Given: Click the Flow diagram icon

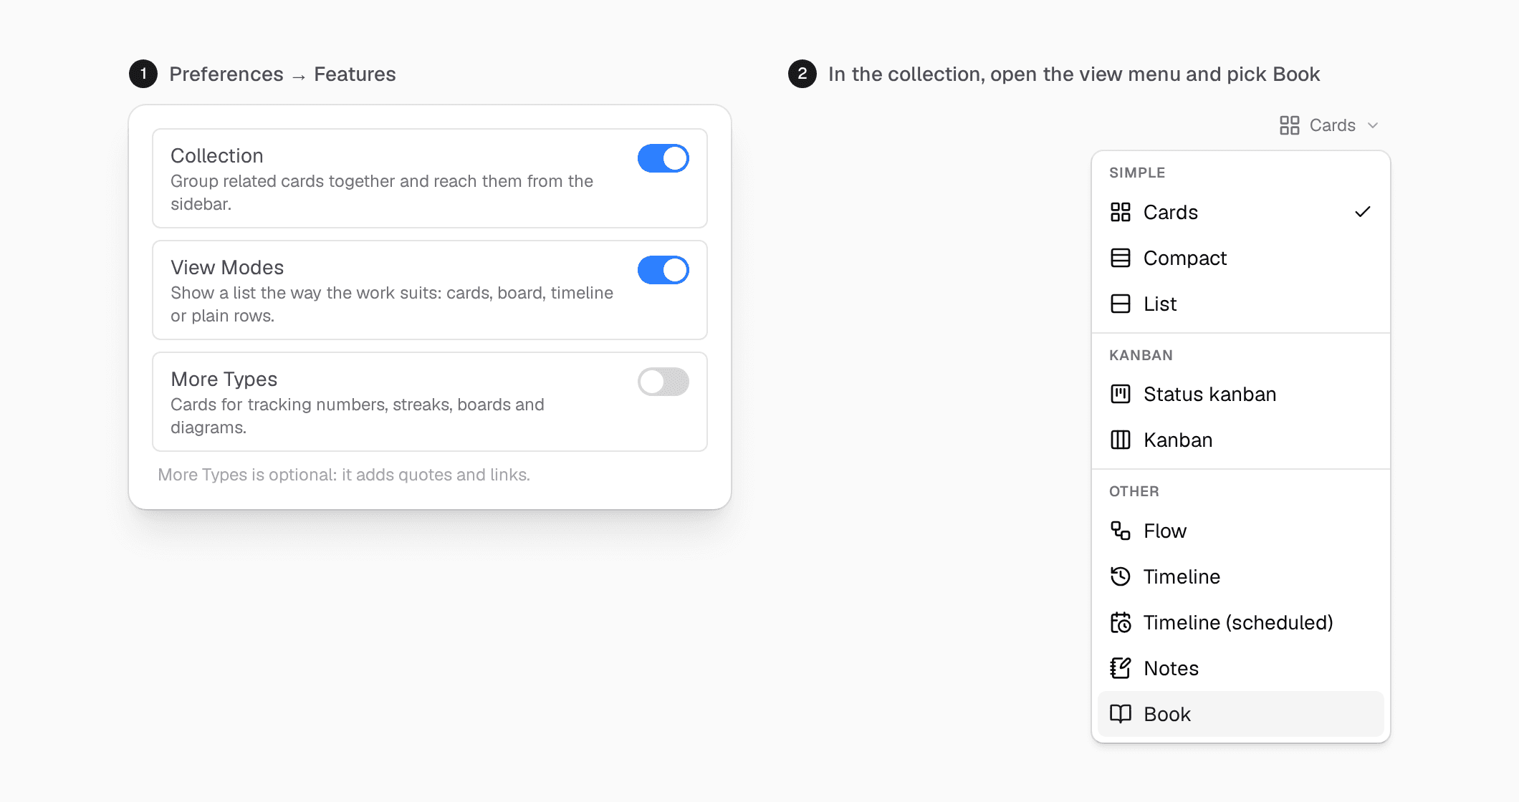Looking at the screenshot, I should tap(1120, 531).
